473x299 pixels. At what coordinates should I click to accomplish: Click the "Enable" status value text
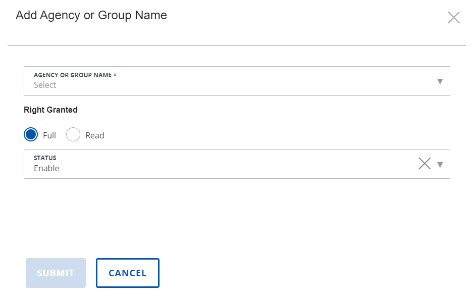[x=46, y=169]
